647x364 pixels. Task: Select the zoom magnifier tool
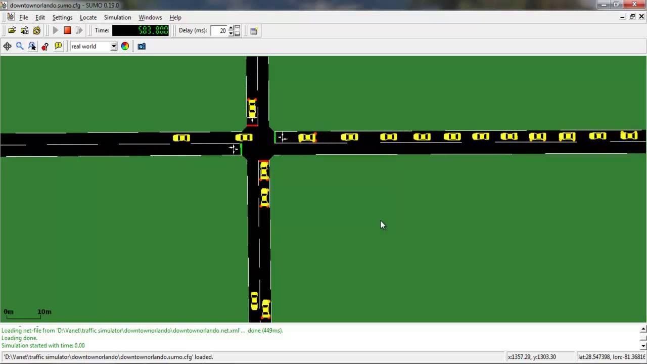20,47
